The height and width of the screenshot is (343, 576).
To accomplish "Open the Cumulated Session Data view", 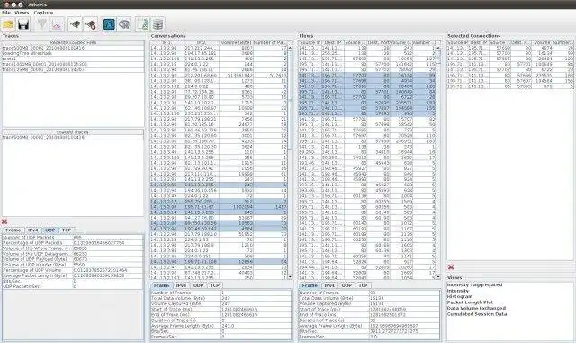I will (477, 314).
